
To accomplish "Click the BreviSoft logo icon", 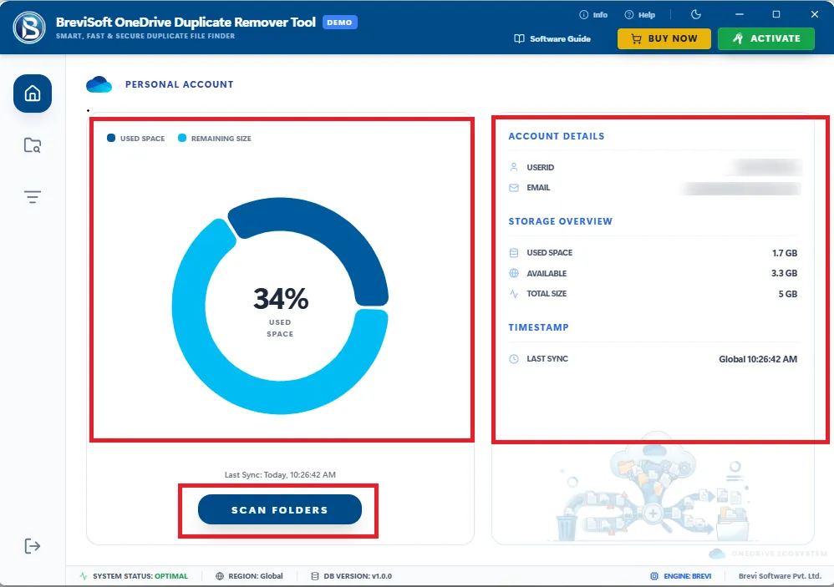I will (29, 27).
